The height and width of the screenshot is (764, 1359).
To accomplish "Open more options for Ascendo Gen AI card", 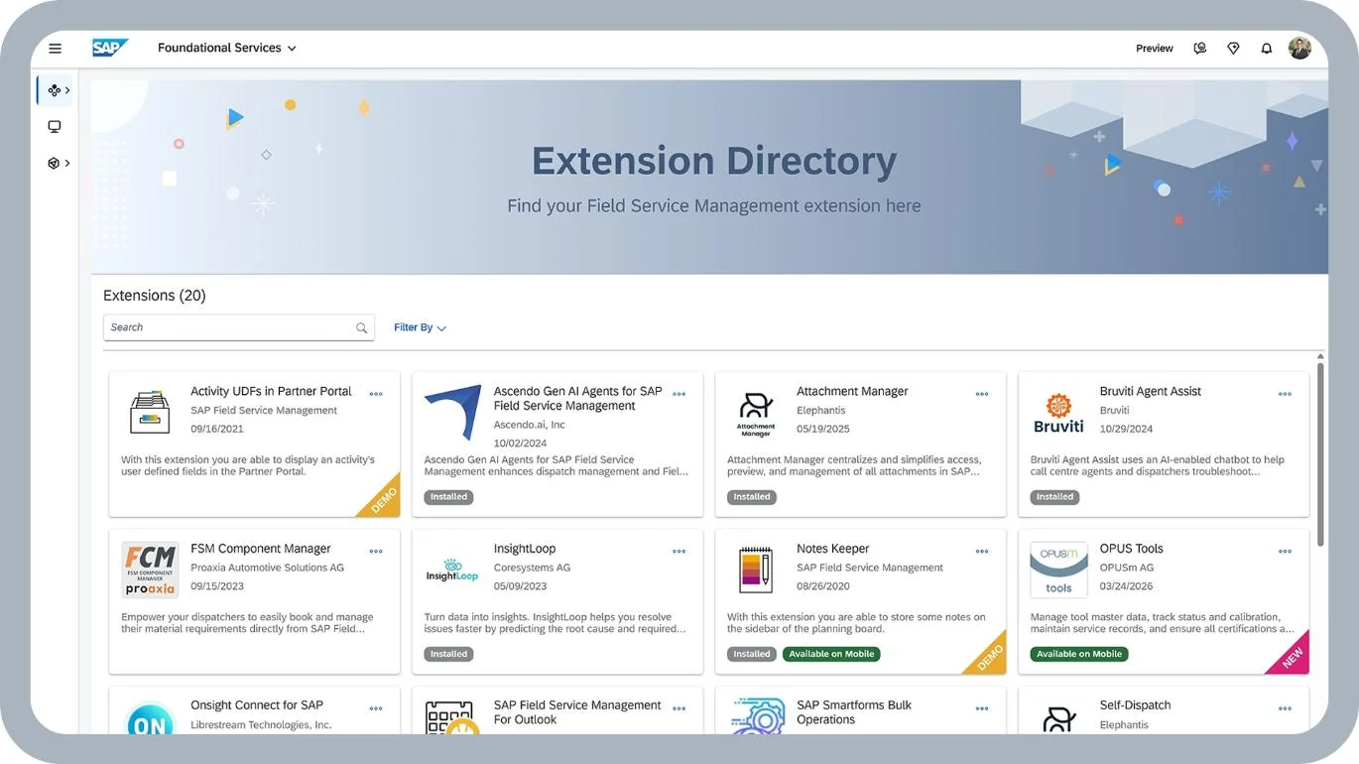I will point(679,394).
